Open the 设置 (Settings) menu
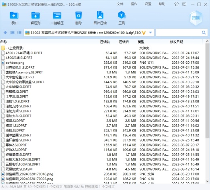This screenshot has width=210, height=190. click(x=148, y=4)
